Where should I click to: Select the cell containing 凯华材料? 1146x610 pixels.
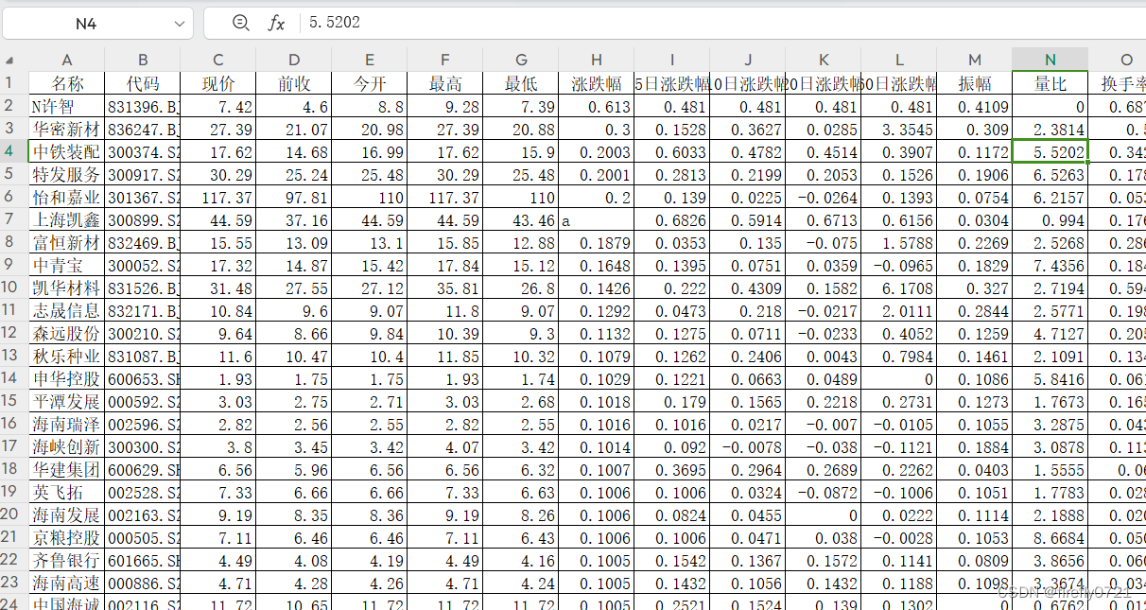67,288
